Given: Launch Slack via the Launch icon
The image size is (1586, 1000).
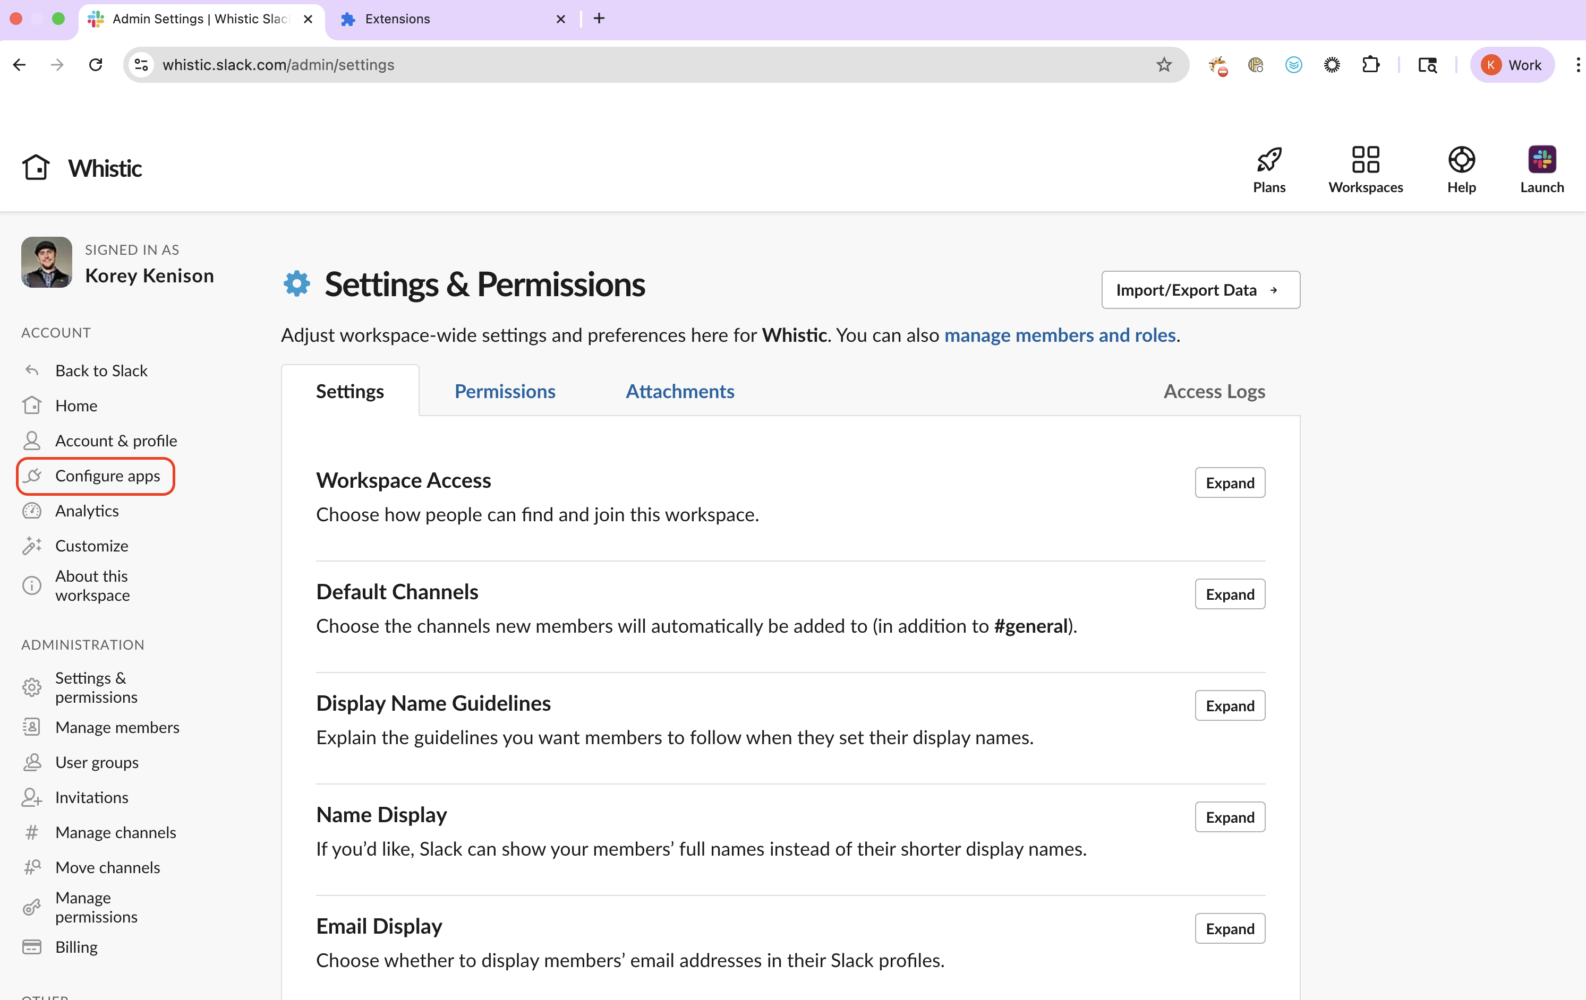Looking at the screenshot, I should pos(1541,159).
